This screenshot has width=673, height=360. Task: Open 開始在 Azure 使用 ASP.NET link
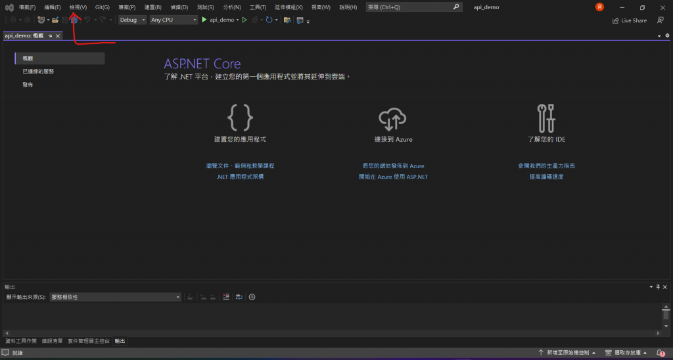(x=393, y=177)
